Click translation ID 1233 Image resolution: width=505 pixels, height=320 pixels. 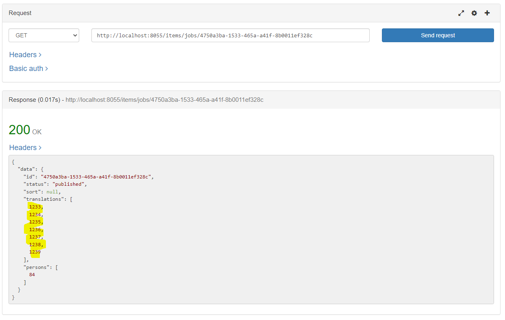(x=35, y=207)
